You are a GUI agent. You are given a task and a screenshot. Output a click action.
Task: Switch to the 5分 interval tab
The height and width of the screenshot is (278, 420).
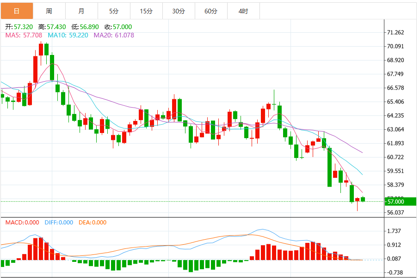(114, 11)
